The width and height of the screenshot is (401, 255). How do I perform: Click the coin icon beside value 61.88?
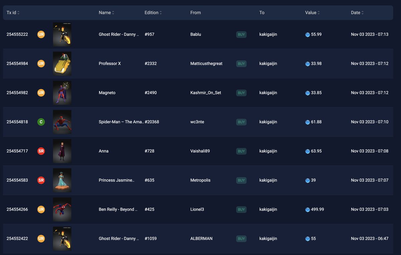pos(307,122)
